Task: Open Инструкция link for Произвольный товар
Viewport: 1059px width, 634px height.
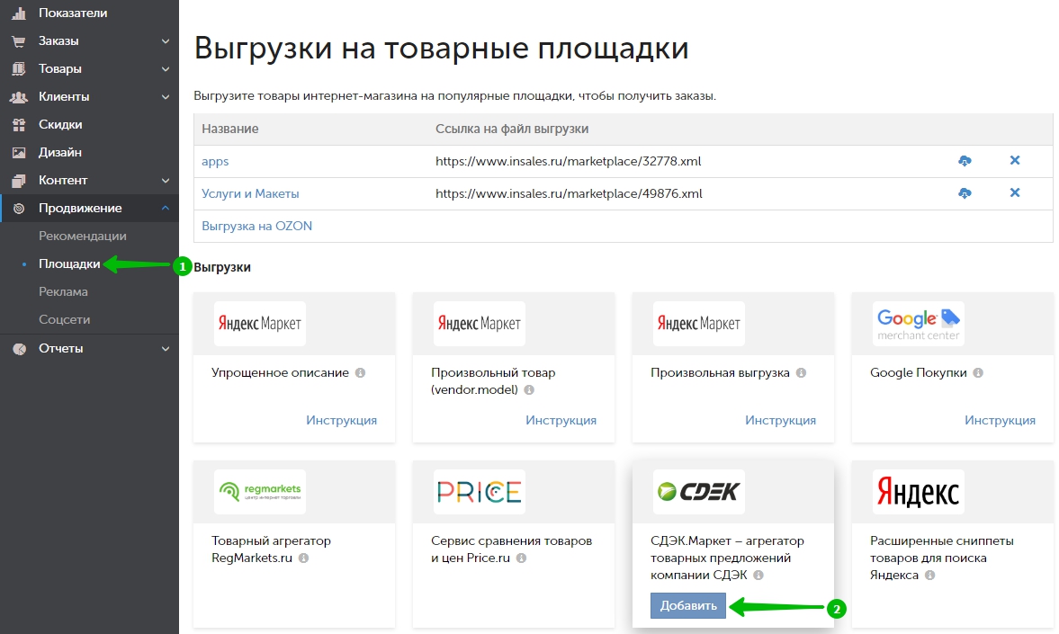Action: click(561, 420)
